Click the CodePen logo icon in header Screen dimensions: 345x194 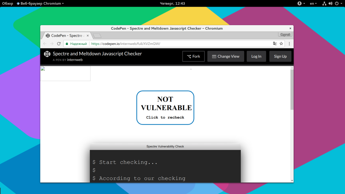pyautogui.click(x=47, y=54)
